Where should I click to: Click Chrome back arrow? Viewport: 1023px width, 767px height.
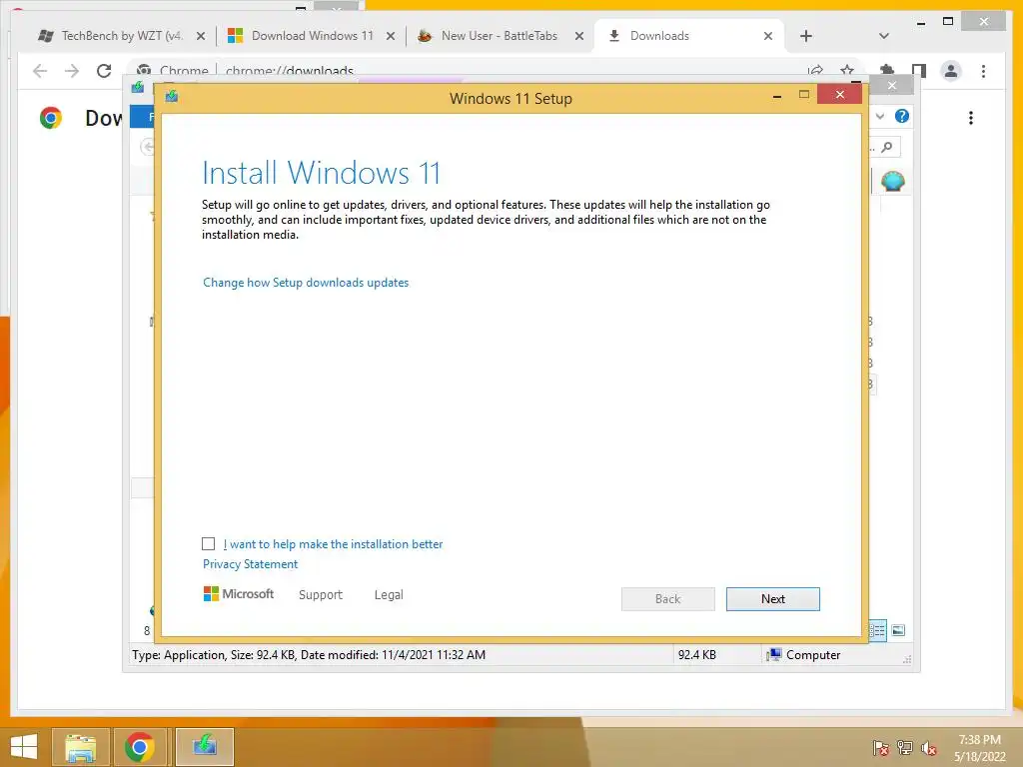coord(40,71)
